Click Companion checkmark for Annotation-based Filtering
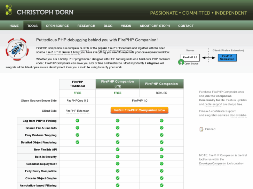 click(x=161, y=185)
